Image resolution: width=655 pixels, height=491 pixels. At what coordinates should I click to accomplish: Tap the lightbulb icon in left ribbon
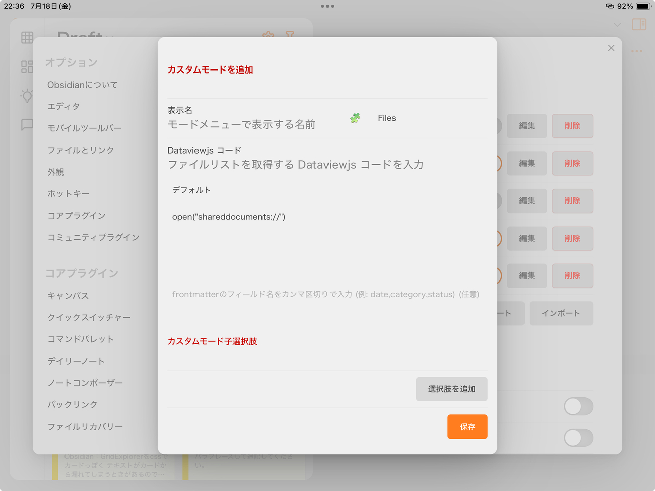[x=27, y=96]
